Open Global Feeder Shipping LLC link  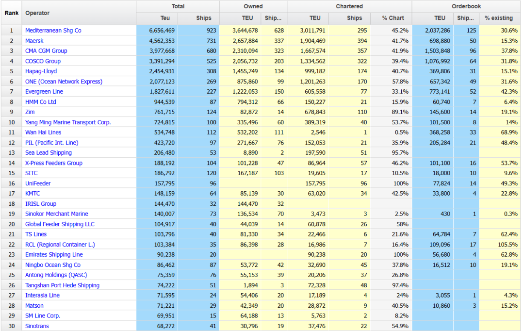tap(60, 224)
